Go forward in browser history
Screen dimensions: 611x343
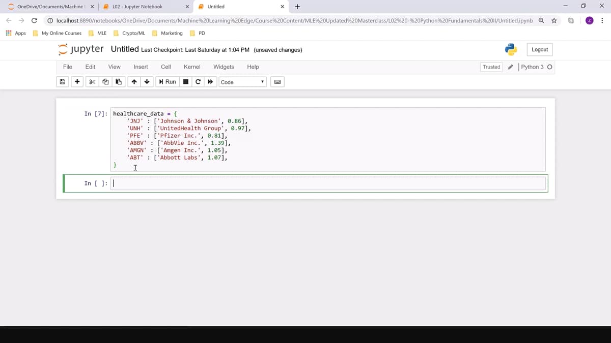(21, 20)
